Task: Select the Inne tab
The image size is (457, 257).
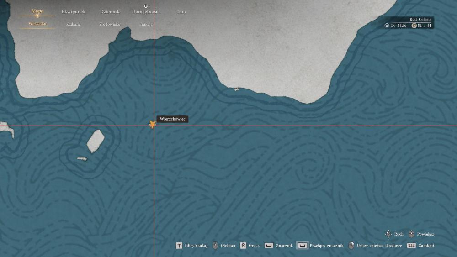Action: point(182,12)
